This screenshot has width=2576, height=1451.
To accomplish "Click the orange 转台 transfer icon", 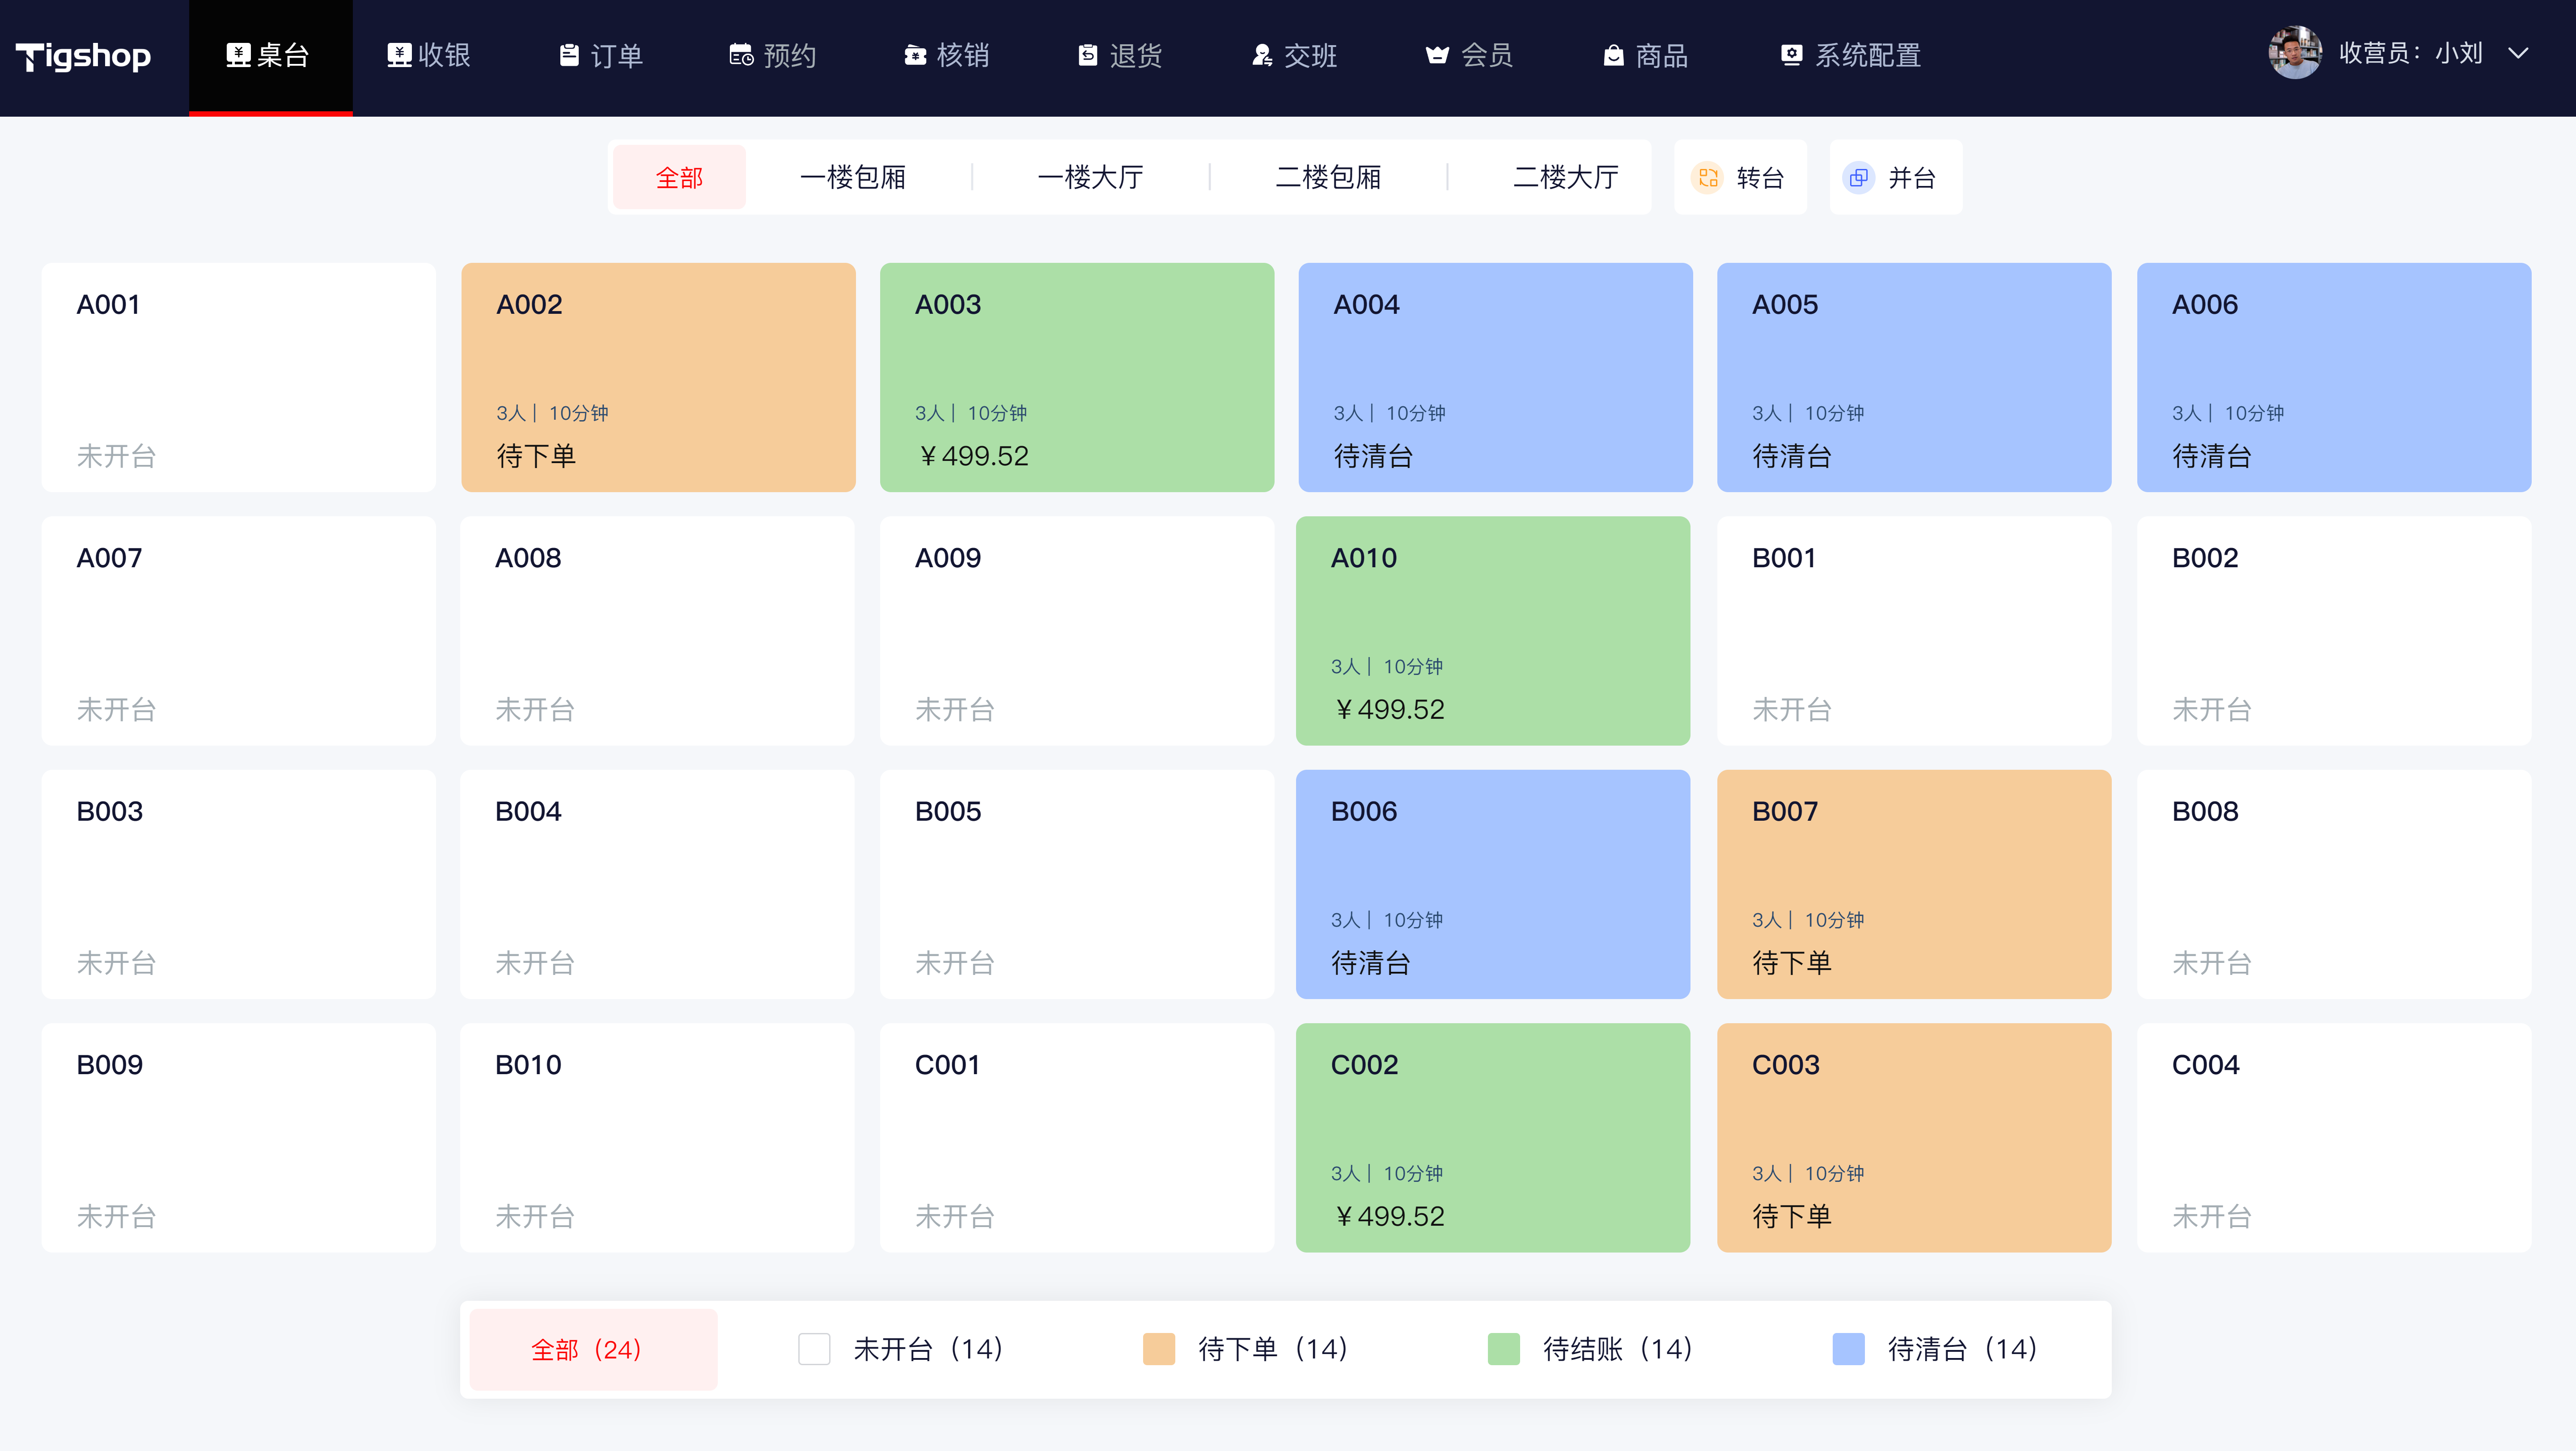I will pos(1708,178).
